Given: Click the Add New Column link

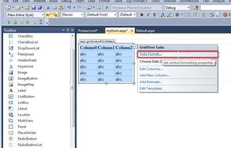Looking at the screenshot, I should pyautogui.click(x=154, y=75).
